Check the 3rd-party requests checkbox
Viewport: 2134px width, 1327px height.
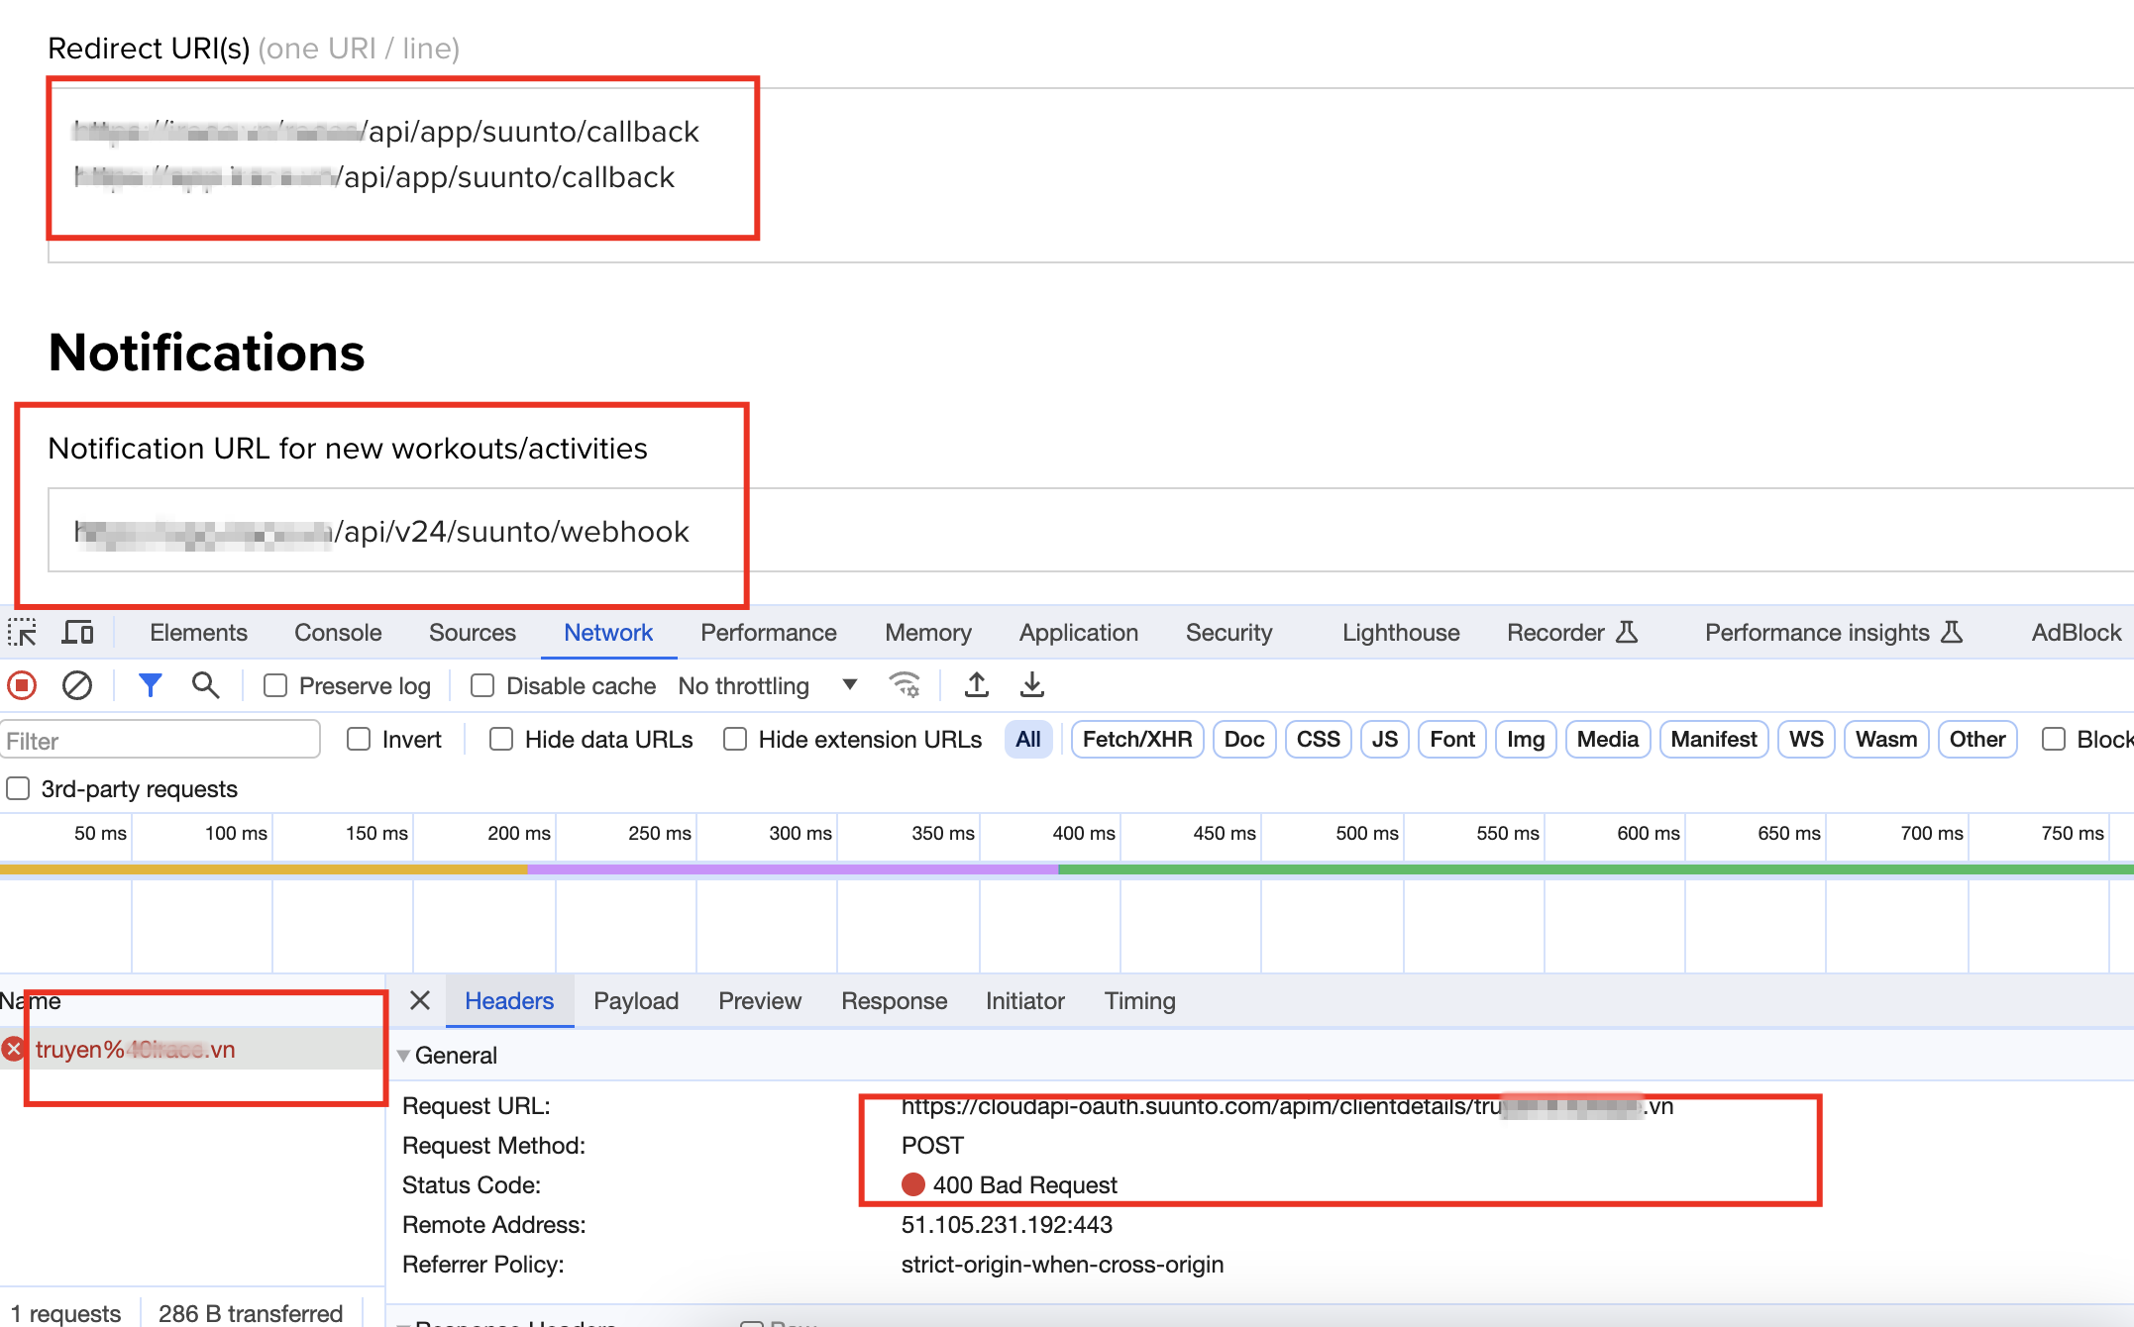(x=19, y=789)
